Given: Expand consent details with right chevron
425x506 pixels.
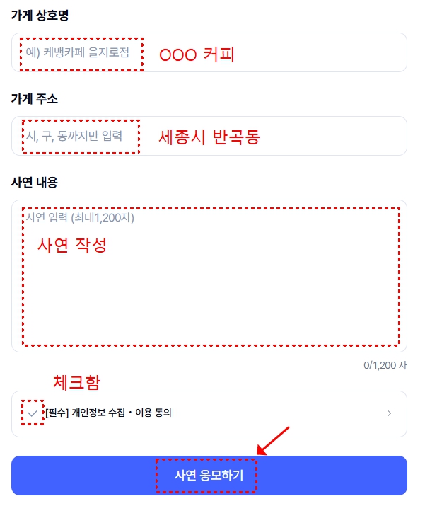Looking at the screenshot, I should (x=389, y=413).
